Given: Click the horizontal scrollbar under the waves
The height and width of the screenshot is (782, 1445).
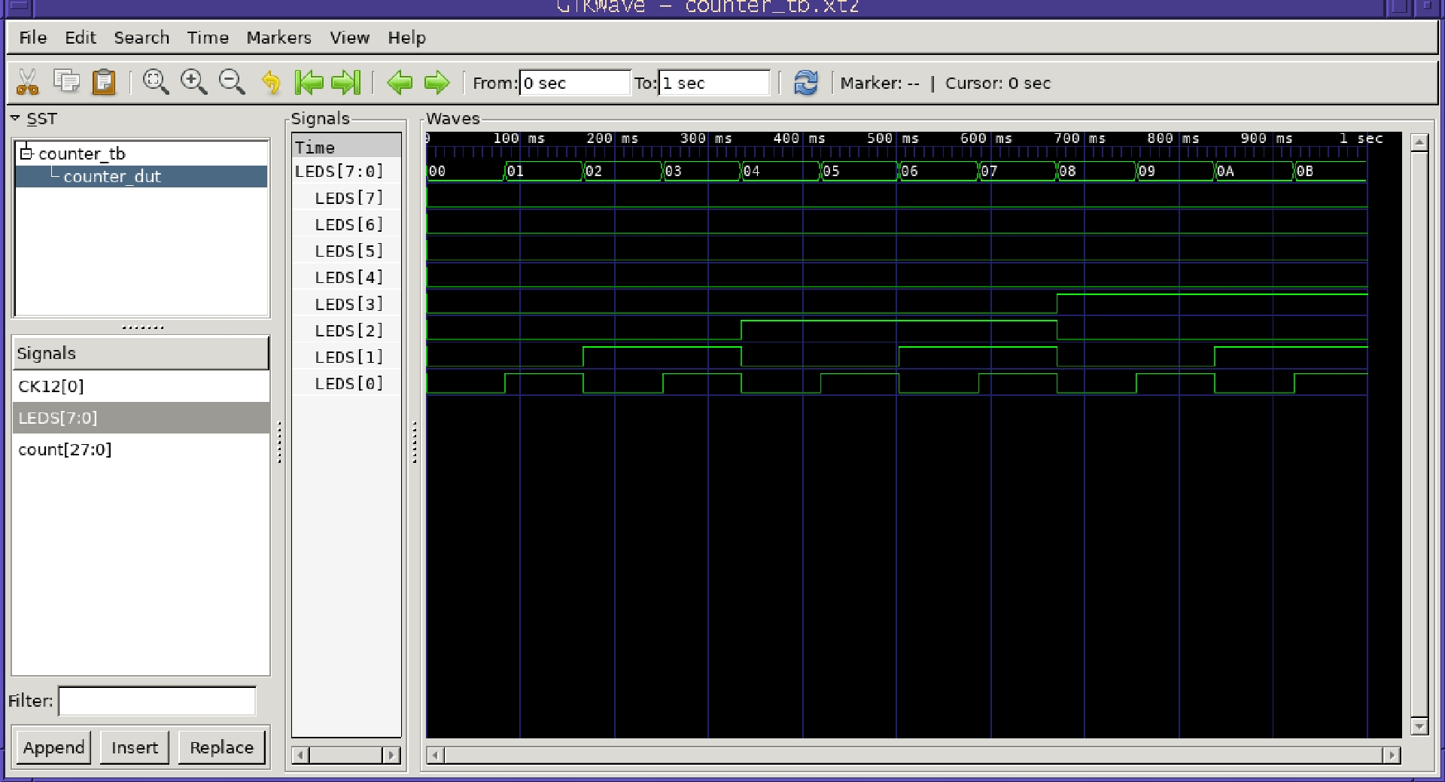Looking at the screenshot, I should [912, 755].
